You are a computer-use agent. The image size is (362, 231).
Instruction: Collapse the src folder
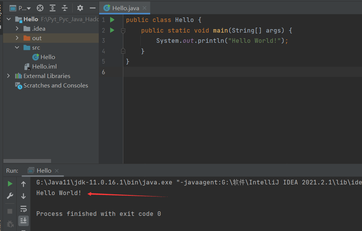point(17,47)
